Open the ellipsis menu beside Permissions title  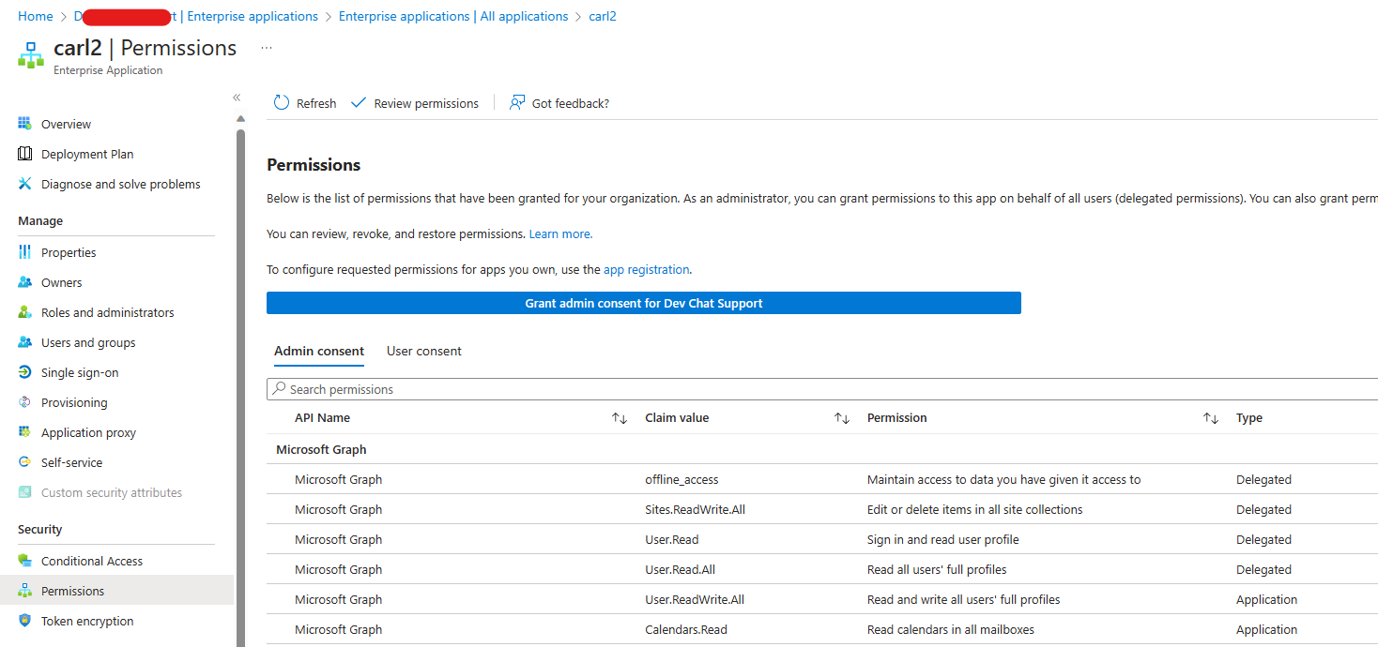[x=267, y=48]
